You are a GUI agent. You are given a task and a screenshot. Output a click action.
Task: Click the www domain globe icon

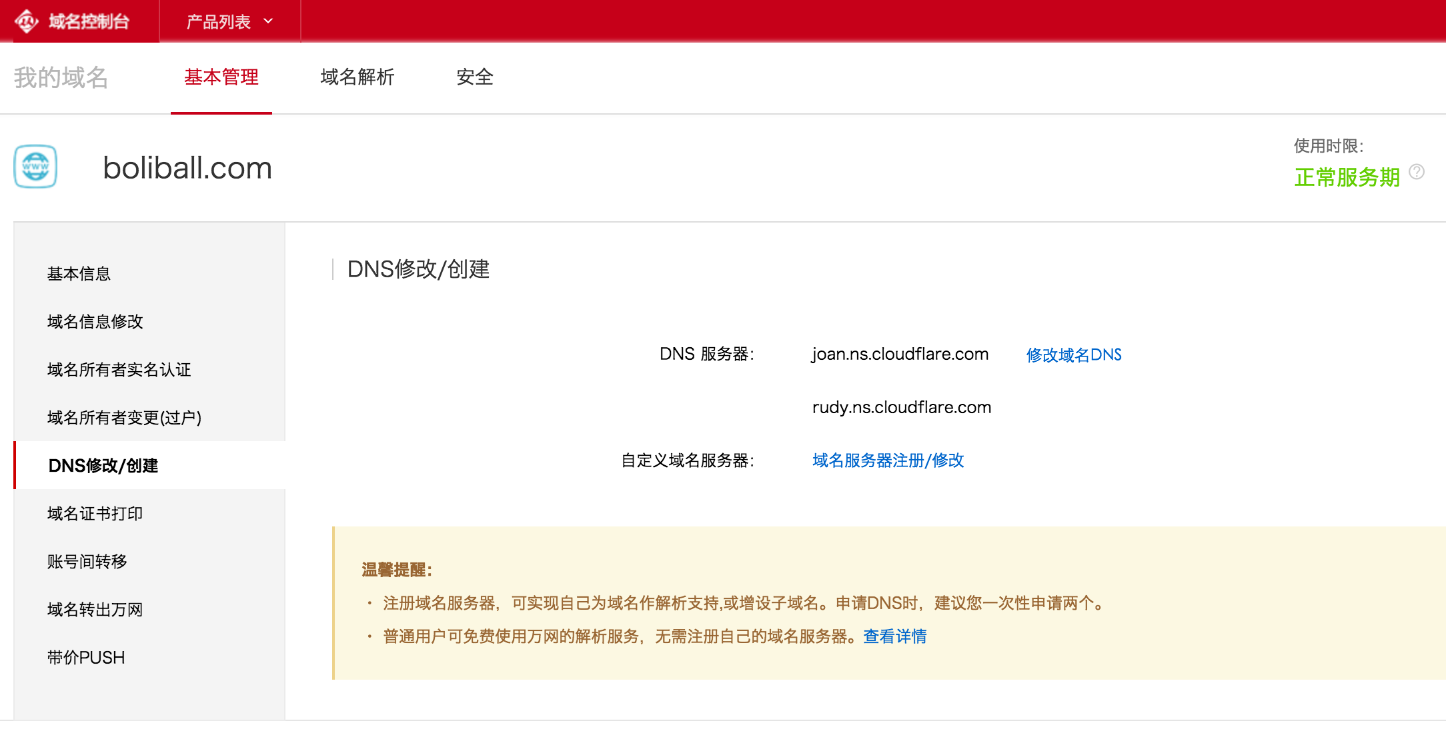tap(35, 167)
